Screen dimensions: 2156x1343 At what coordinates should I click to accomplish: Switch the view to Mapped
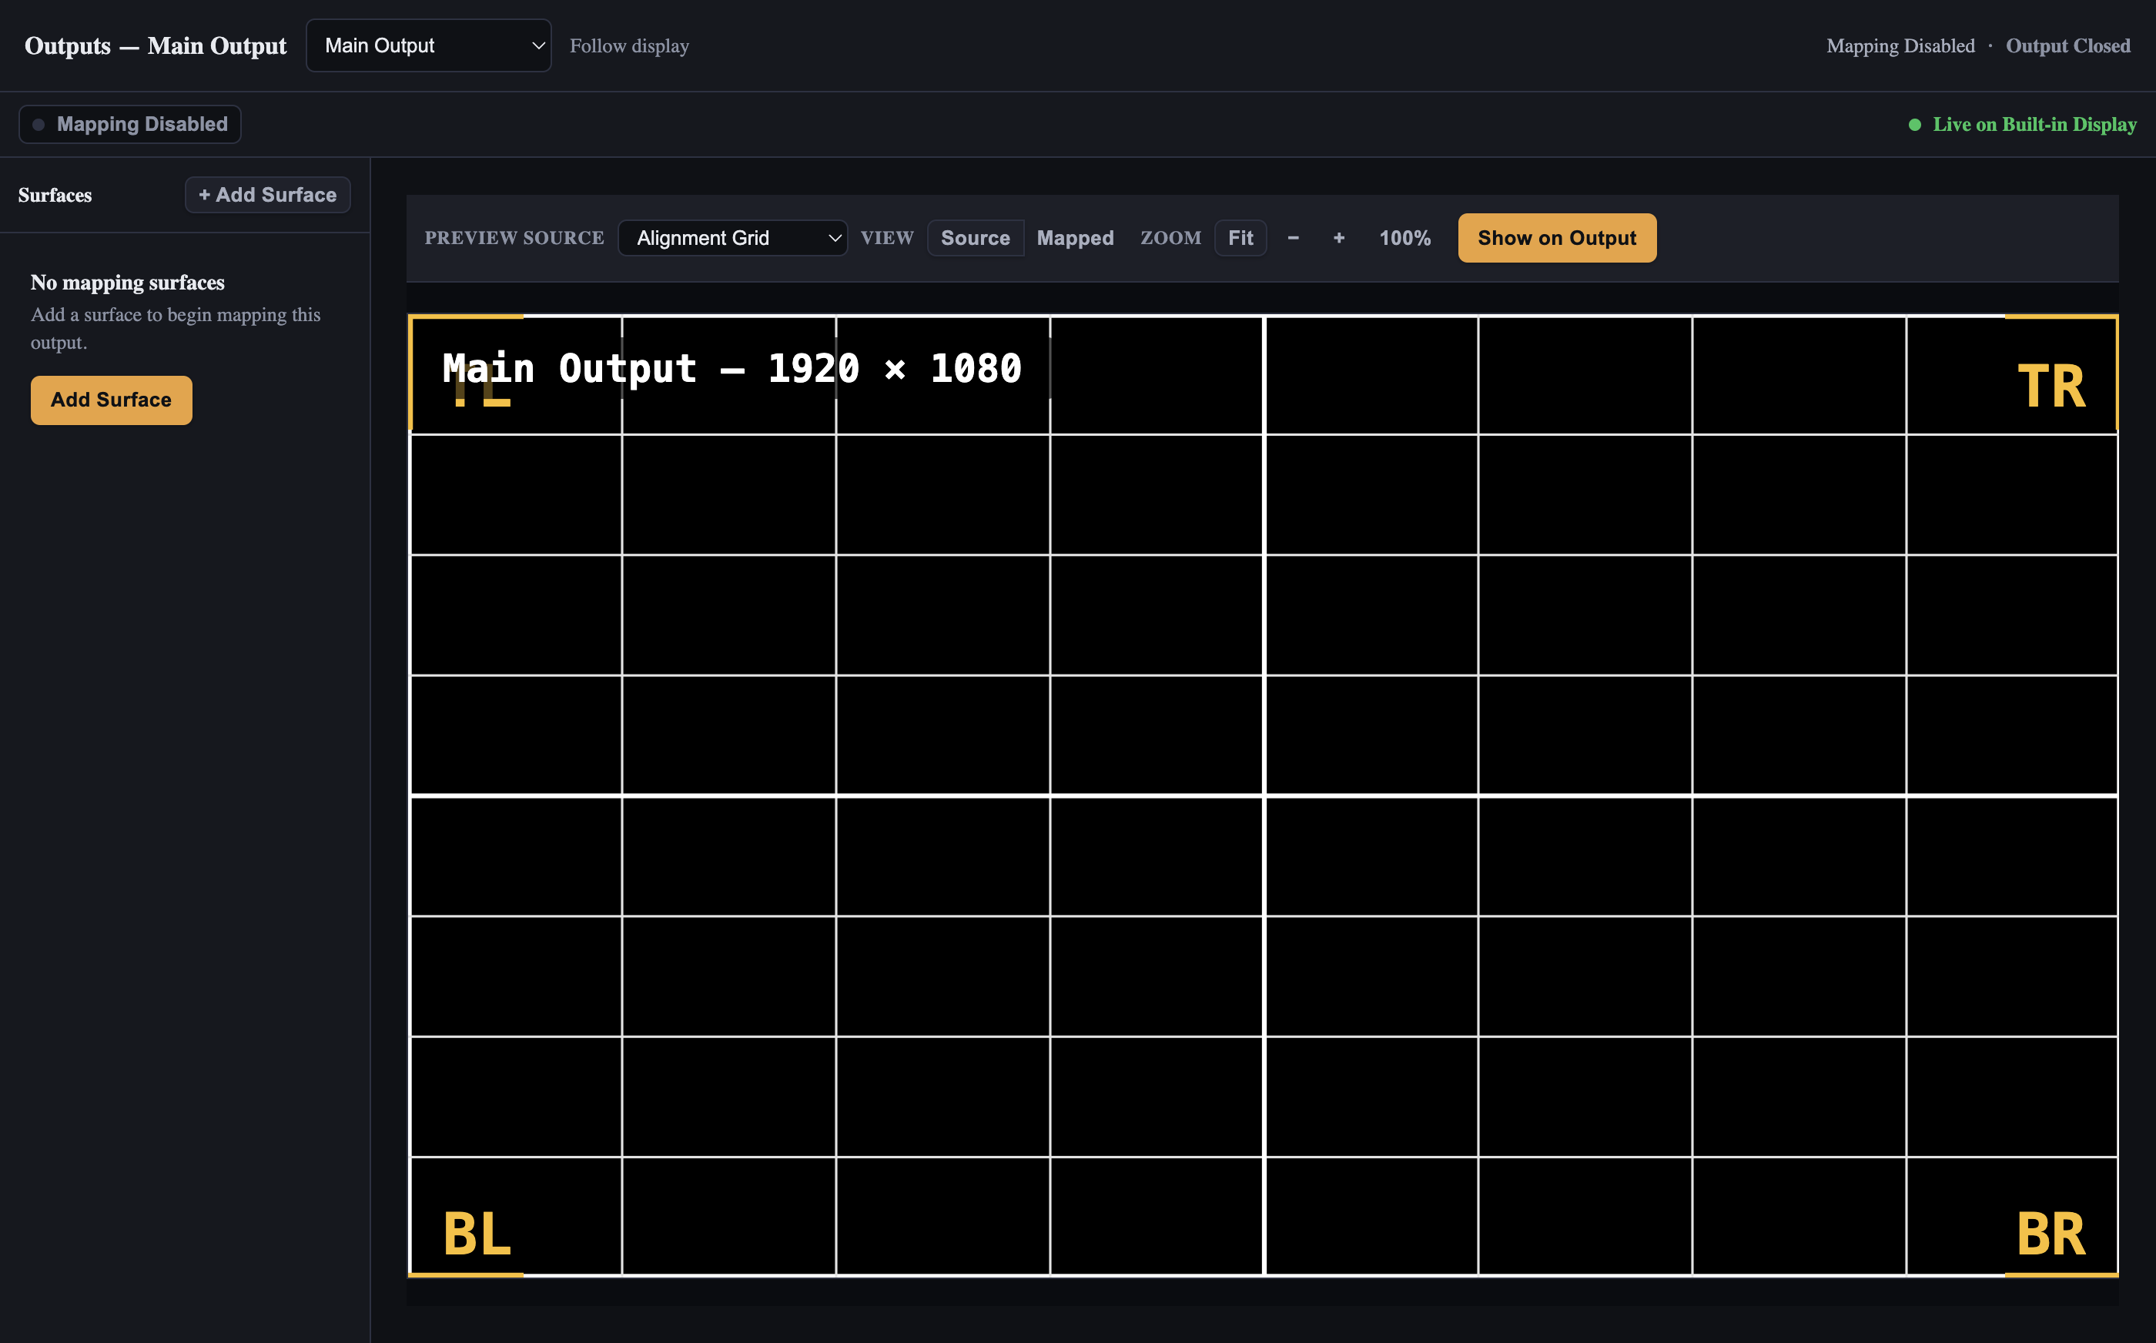[x=1074, y=238]
